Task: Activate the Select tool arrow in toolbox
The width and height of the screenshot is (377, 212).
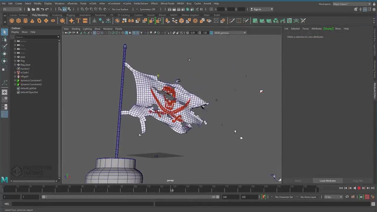Action: pyautogui.click(x=4, y=32)
